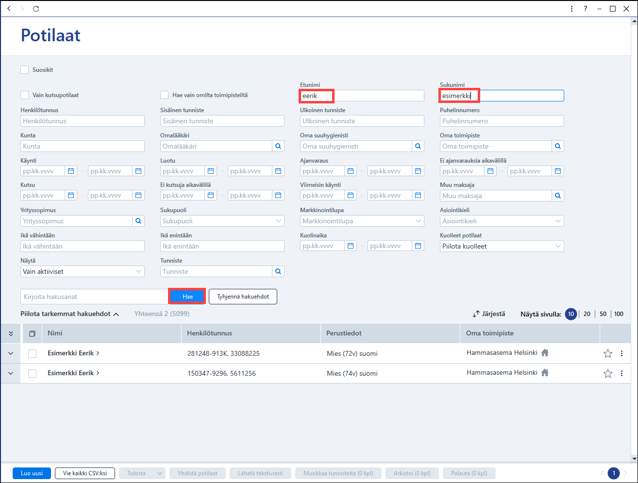Show 50 results per page
638x483 pixels.
click(603, 314)
